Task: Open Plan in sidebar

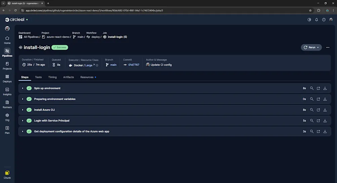Action: (7, 130)
